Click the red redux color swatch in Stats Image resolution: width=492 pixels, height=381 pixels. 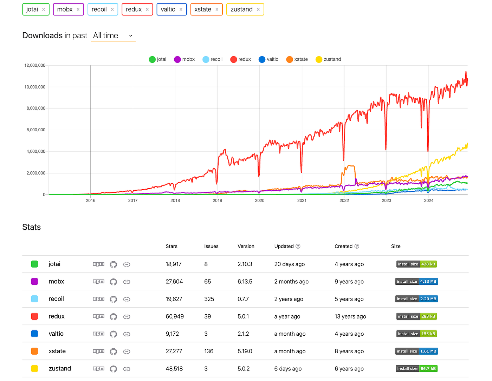34,316
